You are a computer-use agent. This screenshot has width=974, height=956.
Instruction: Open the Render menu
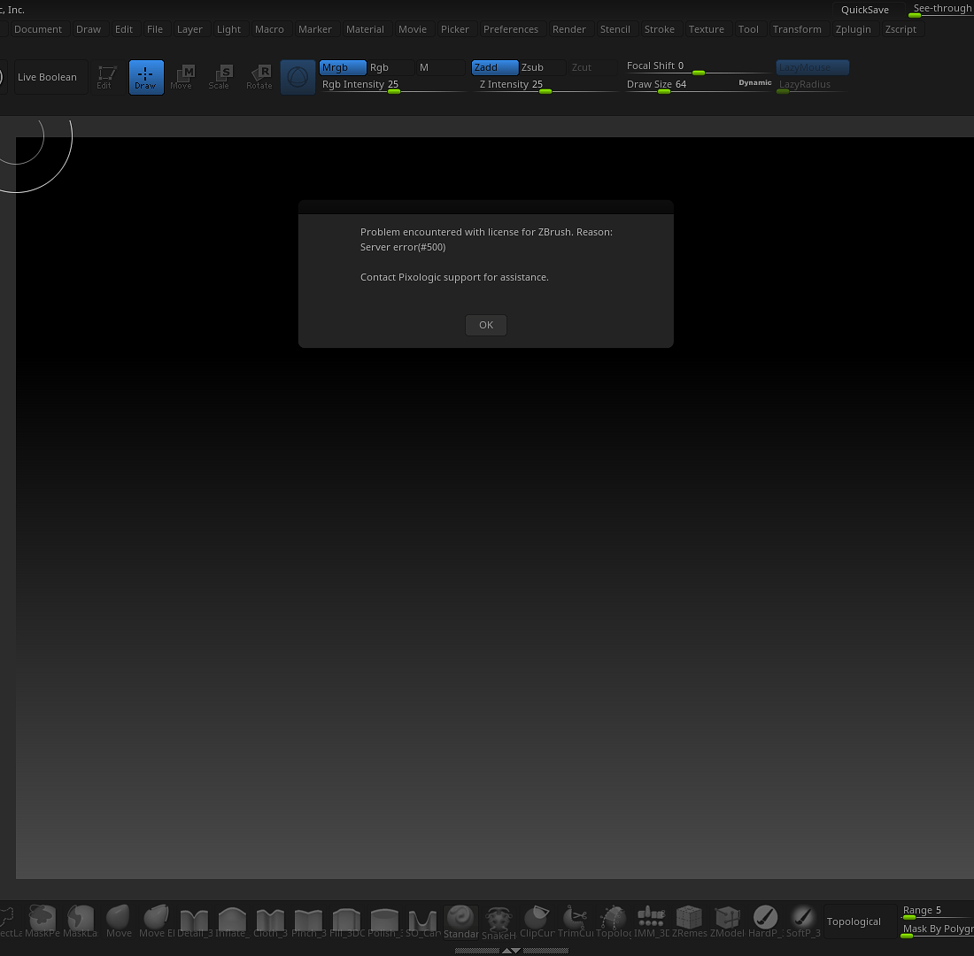coord(569,29)
